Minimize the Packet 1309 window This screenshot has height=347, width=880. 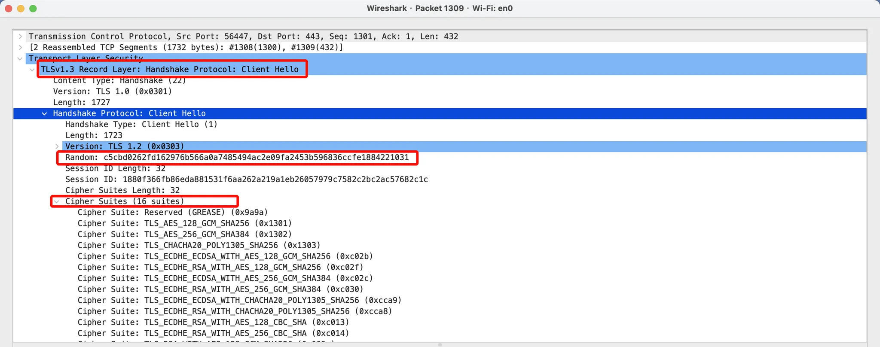coord(21,9)
